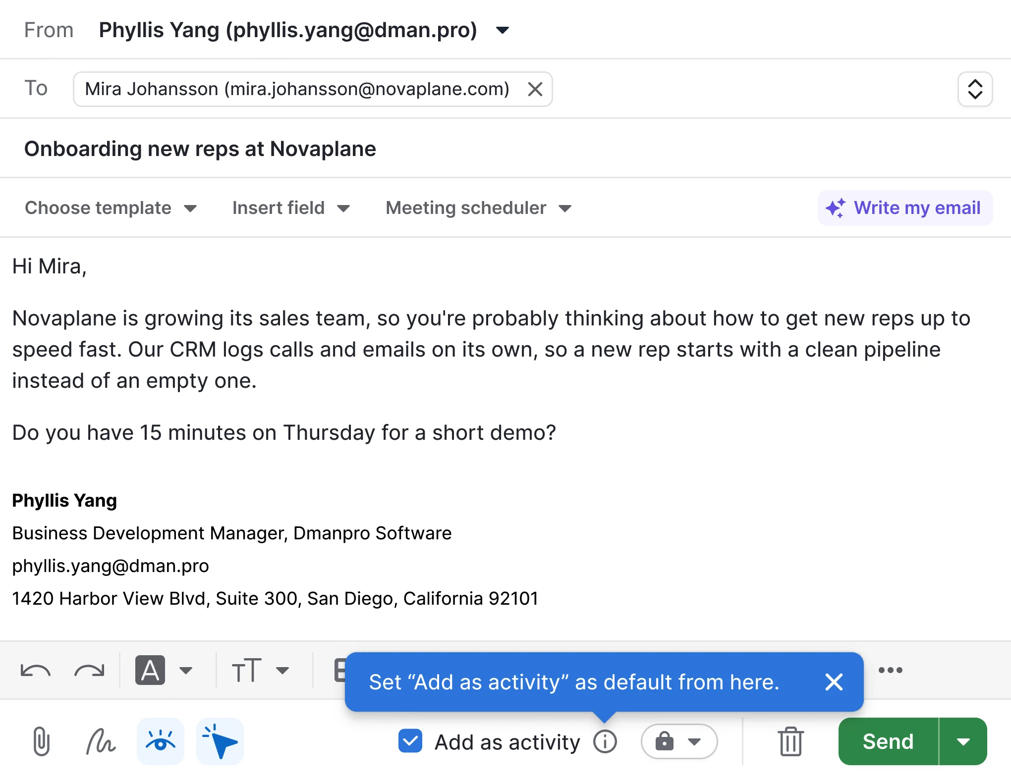Click the Add as activity info icon
The image size is (1011, 783).
[605, 741]
